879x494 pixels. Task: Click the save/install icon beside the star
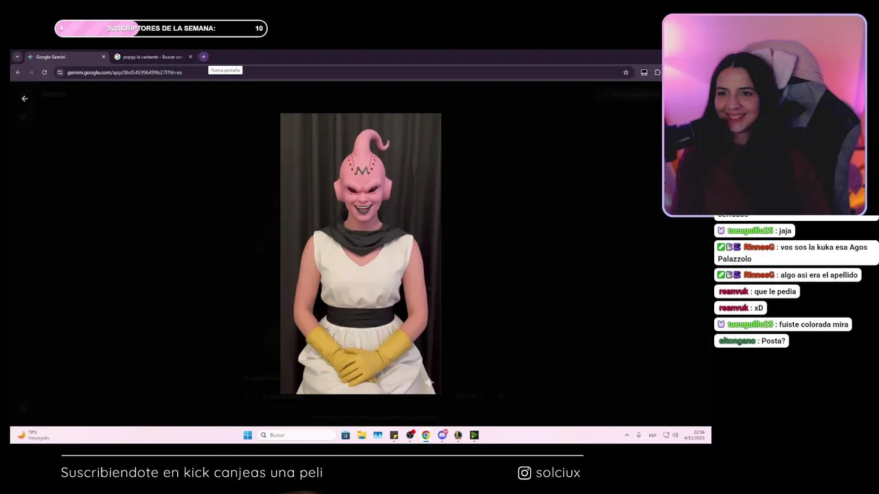[644, 72]
